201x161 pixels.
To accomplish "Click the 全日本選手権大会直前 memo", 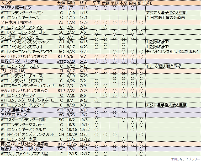I will pyautogui.click(x=165, y=18).
